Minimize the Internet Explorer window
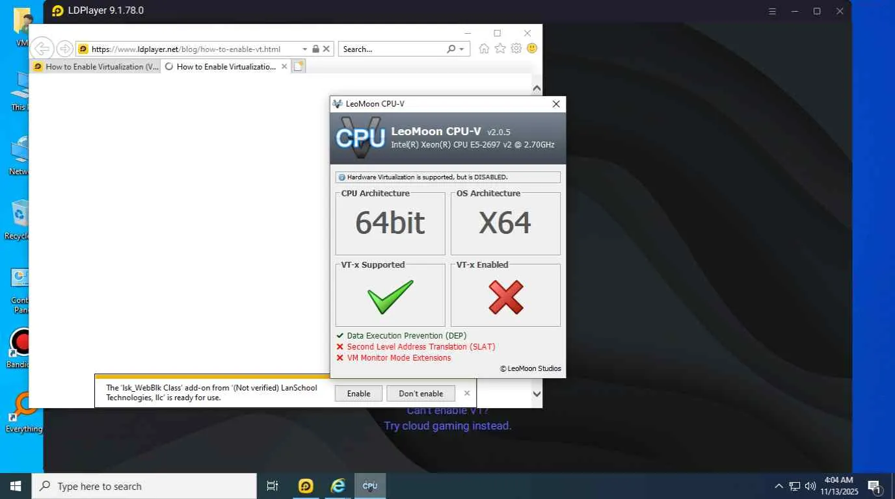This screenshot has width=895, height=499. point(468,33)
